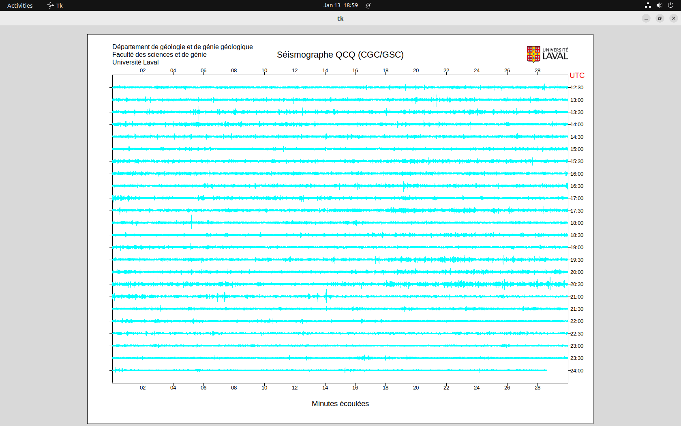
Task: Open the Activities overview
Action: click(20, 5)
